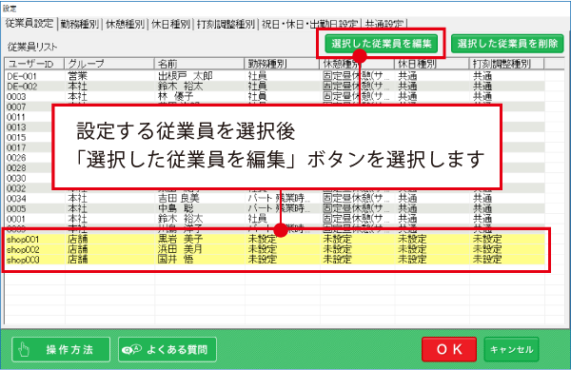571x370 pixels.
Task: Click the キャンセル button
Action: click(x=511, y=349)
